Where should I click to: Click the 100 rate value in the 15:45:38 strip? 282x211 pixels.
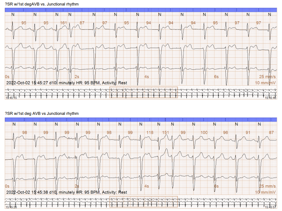pyautogui.click(x=204, y=132)
